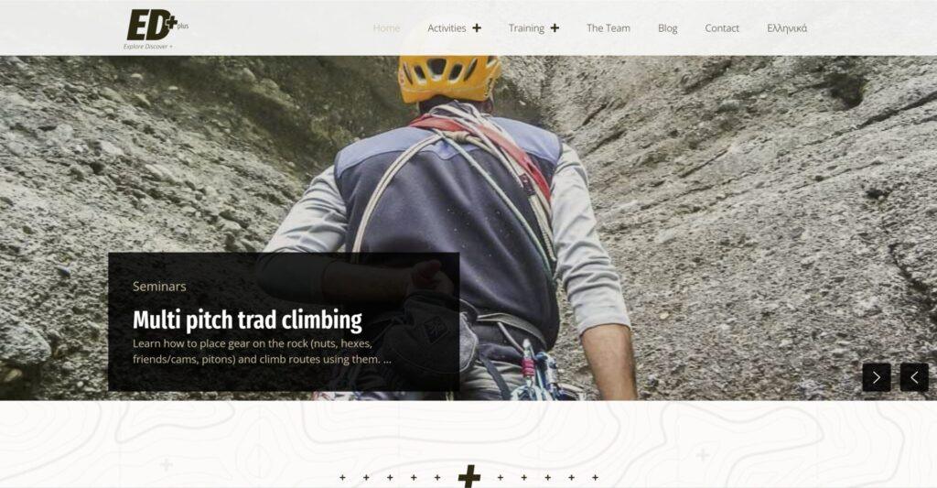The height and width of the screenshot is (488, 937).
Task: Navigate to The Team page
Action: click(x=609, y=28)
